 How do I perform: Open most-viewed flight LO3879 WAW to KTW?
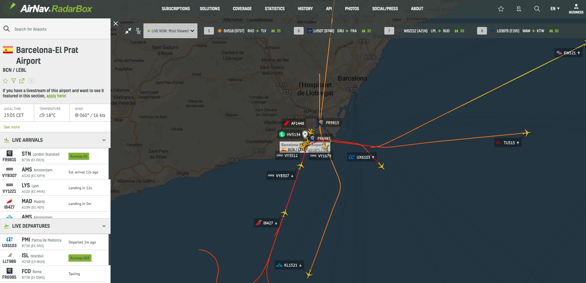tap(518, 31)
